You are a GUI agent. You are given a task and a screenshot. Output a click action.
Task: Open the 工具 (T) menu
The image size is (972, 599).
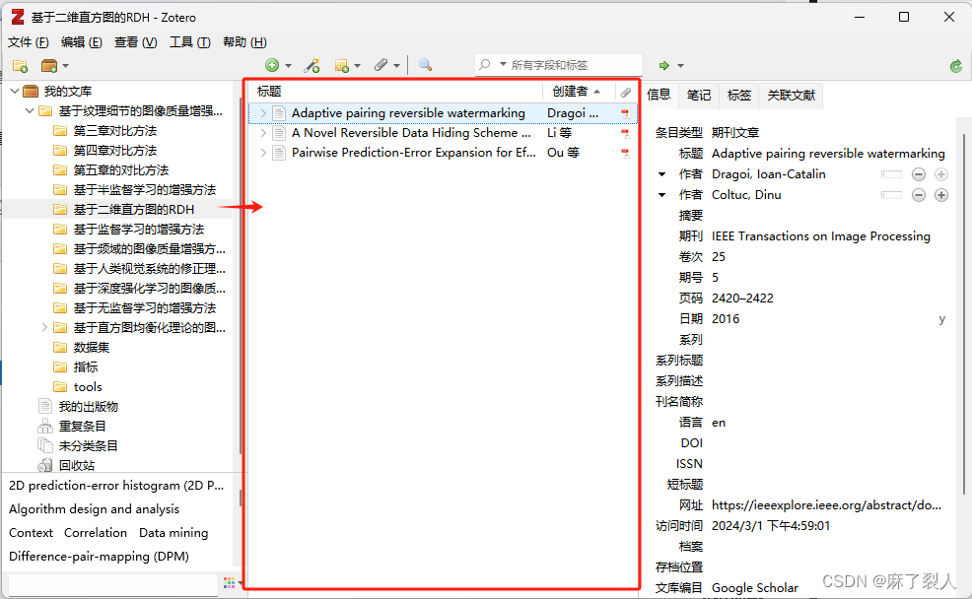189,42
